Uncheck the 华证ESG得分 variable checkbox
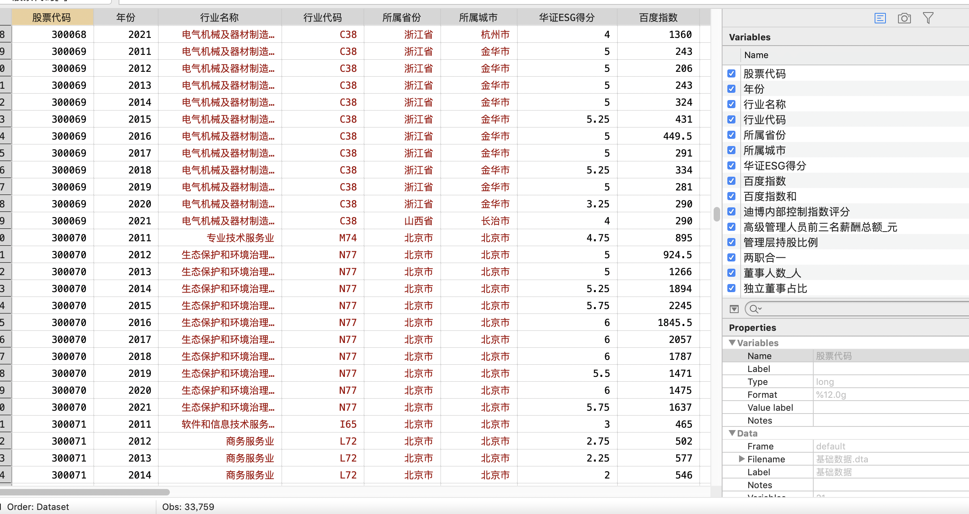 click(731, 165)
